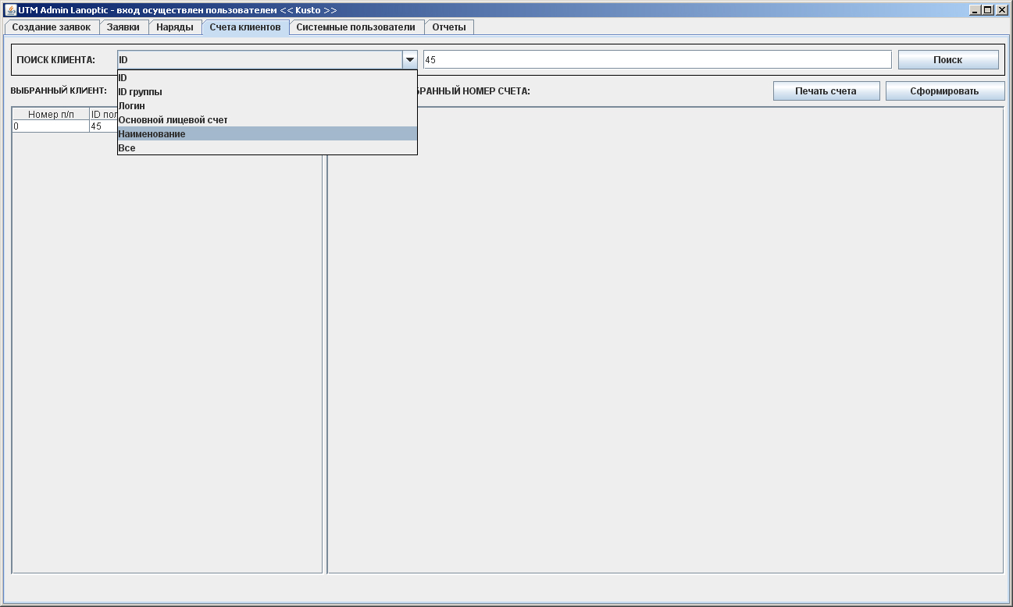This screenshot has height=607, width=1013.
Task: Choose Основной лицевой счет option
Action: point(267,120)
